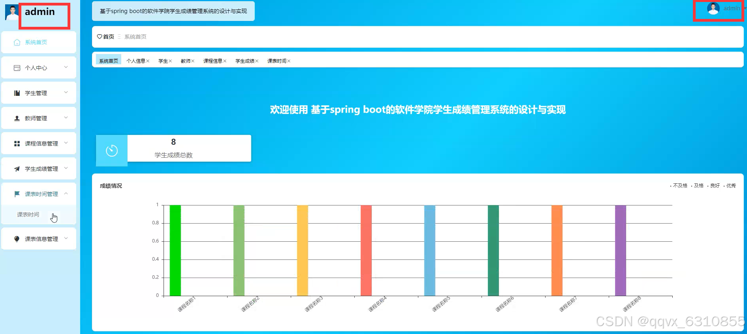Close the 学生 tab

[170, 61]
